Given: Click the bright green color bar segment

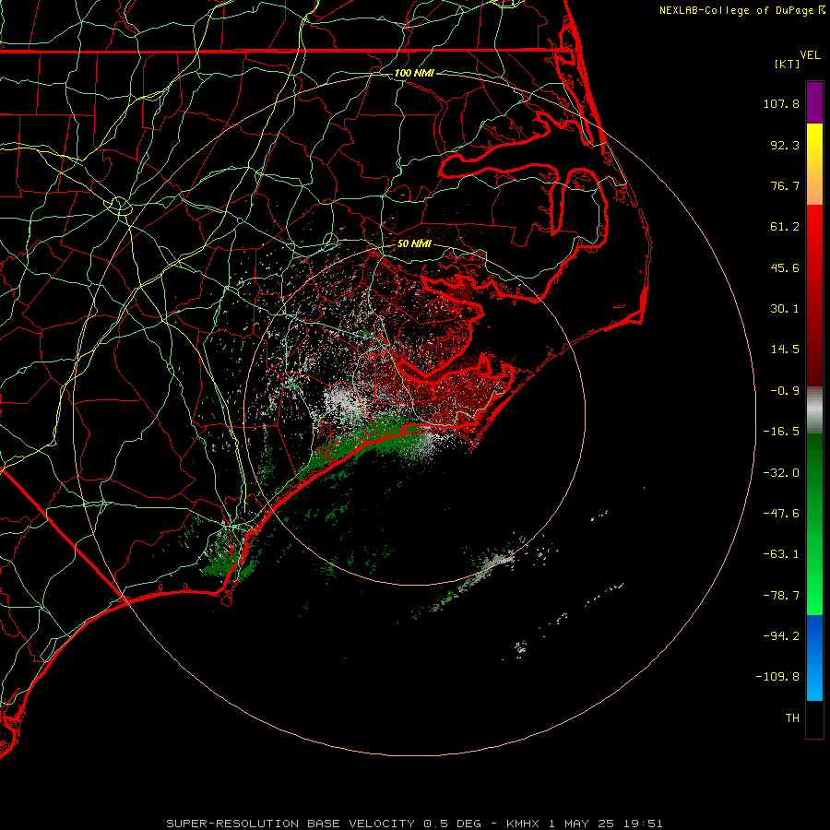Looking at the screenshot, I should pos(814,524).
